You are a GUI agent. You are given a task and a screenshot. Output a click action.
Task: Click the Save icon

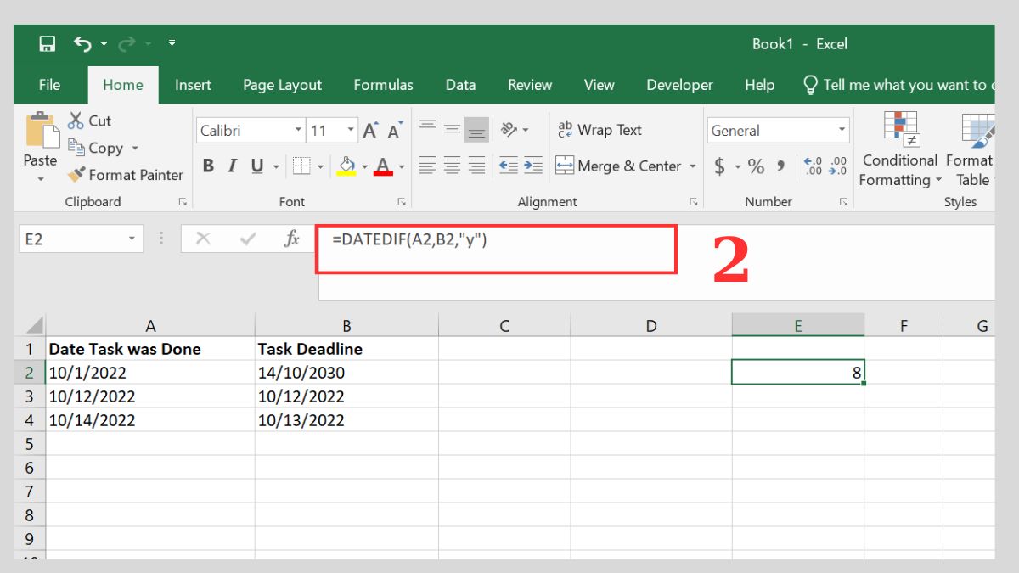click(x=47, y=43)
